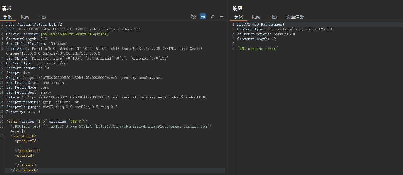
Task: Click the Referer header line
Action: pos(106,97)
